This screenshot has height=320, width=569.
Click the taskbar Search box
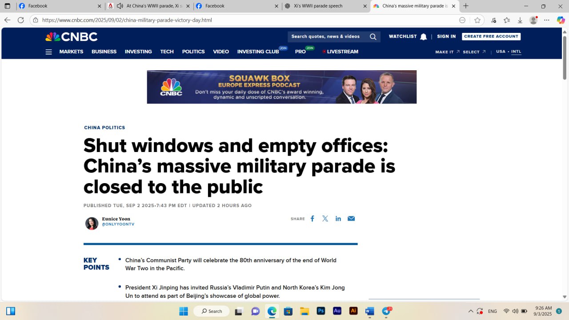212,311
